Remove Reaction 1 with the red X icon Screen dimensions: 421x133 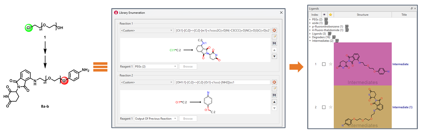coord(274,30)
